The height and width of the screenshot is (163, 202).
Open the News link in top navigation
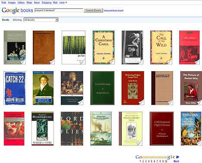tap(37, 2)
